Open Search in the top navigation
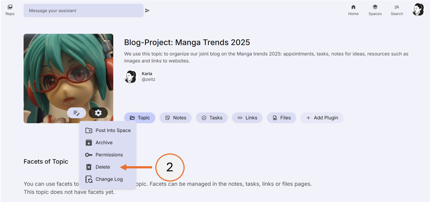Image resolution: width=430 pixels, height=202 pixels. click(397, 10)
